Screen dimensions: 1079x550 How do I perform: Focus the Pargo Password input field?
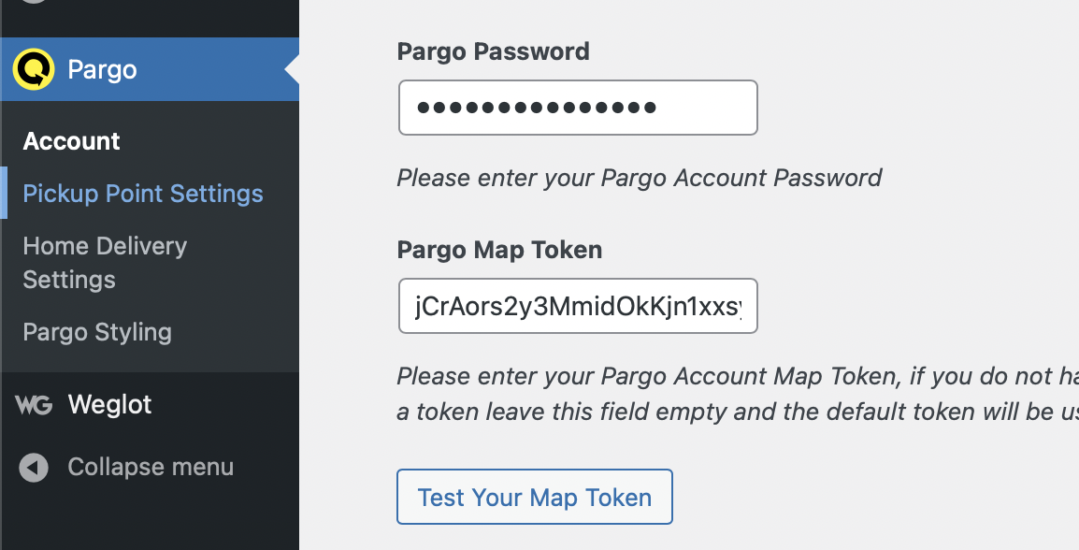coord(578,108)
